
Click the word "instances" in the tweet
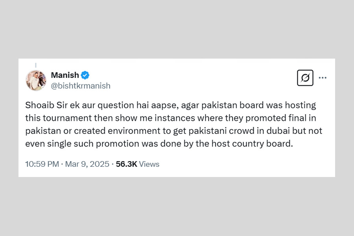147,118
